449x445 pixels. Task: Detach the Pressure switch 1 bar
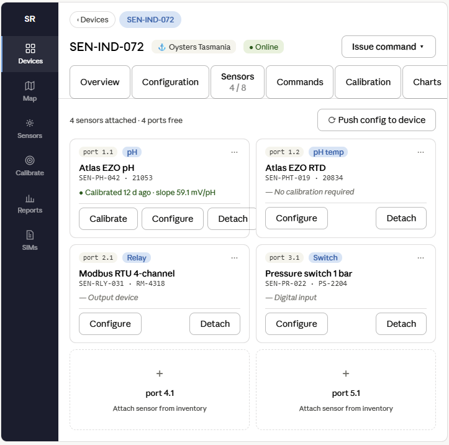click(401, 324)
